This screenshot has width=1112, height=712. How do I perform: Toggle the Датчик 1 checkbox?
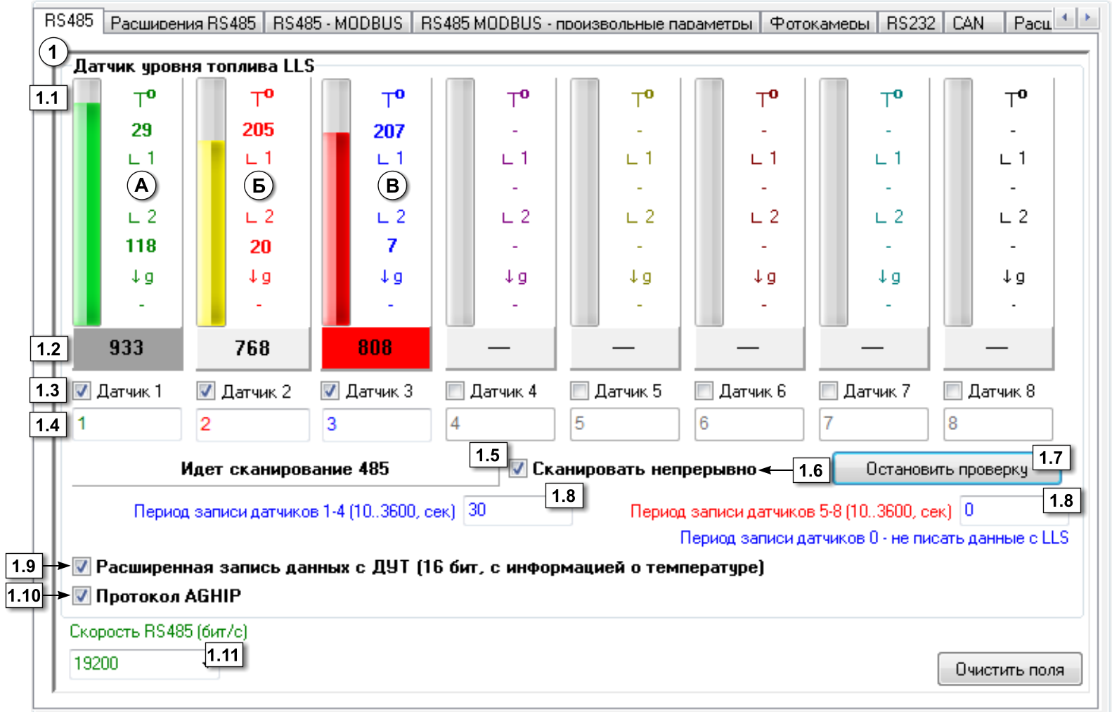click(x=82, y=391)
